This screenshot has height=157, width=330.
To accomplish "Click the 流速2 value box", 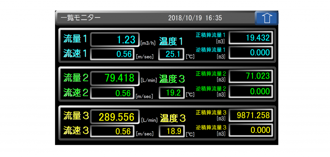I will [x=112, y=93].
